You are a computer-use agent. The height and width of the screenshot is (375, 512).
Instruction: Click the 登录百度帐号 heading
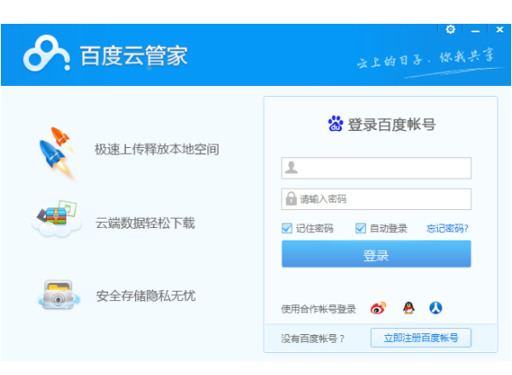[x=391, y=125]
